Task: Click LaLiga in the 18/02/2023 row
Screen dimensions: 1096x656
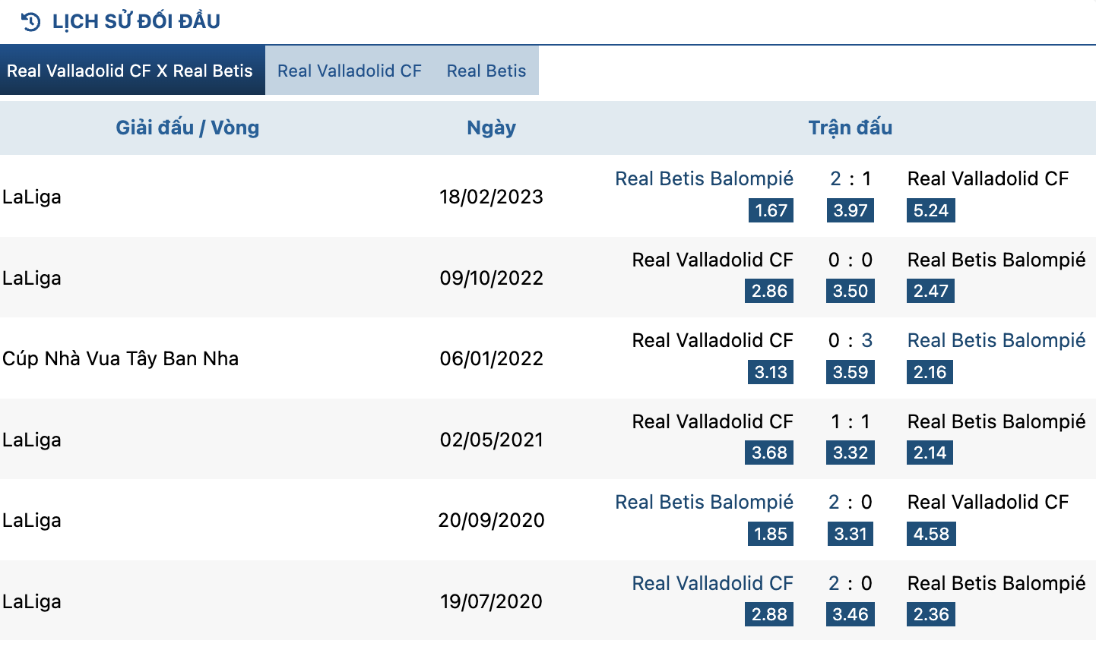Action: [x=32, y=197]
